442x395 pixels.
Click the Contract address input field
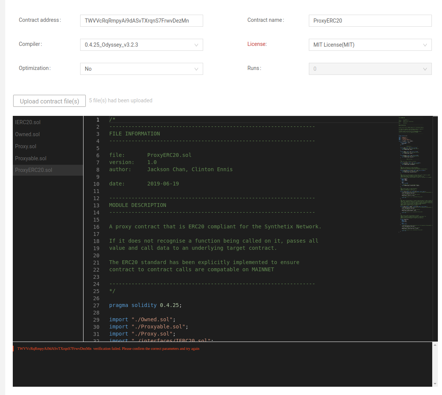point(141,21)
